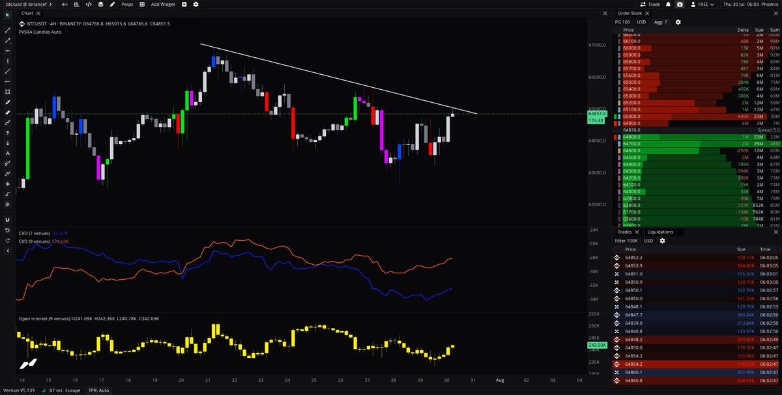Screen dimensions: 782x395
Task: Close the Trades tab
Action: (x=637, y=232)
